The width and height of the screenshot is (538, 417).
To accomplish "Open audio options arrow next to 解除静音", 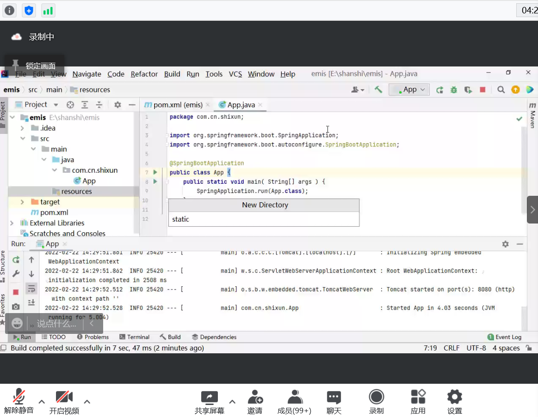I will click(42, 401).
